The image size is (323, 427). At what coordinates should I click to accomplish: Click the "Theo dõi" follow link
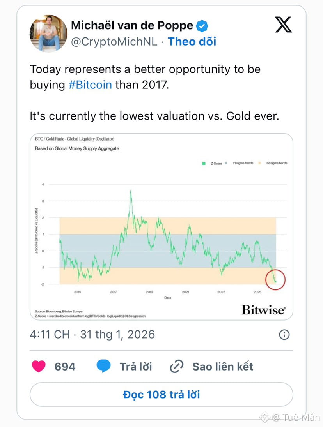(x=192, y=42)
